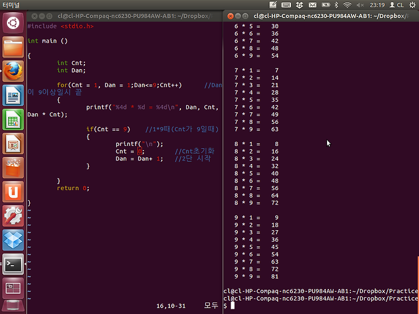Open the Workspace Switcher icon
Viewport: 419px width, 314px height.
[13, 288]
